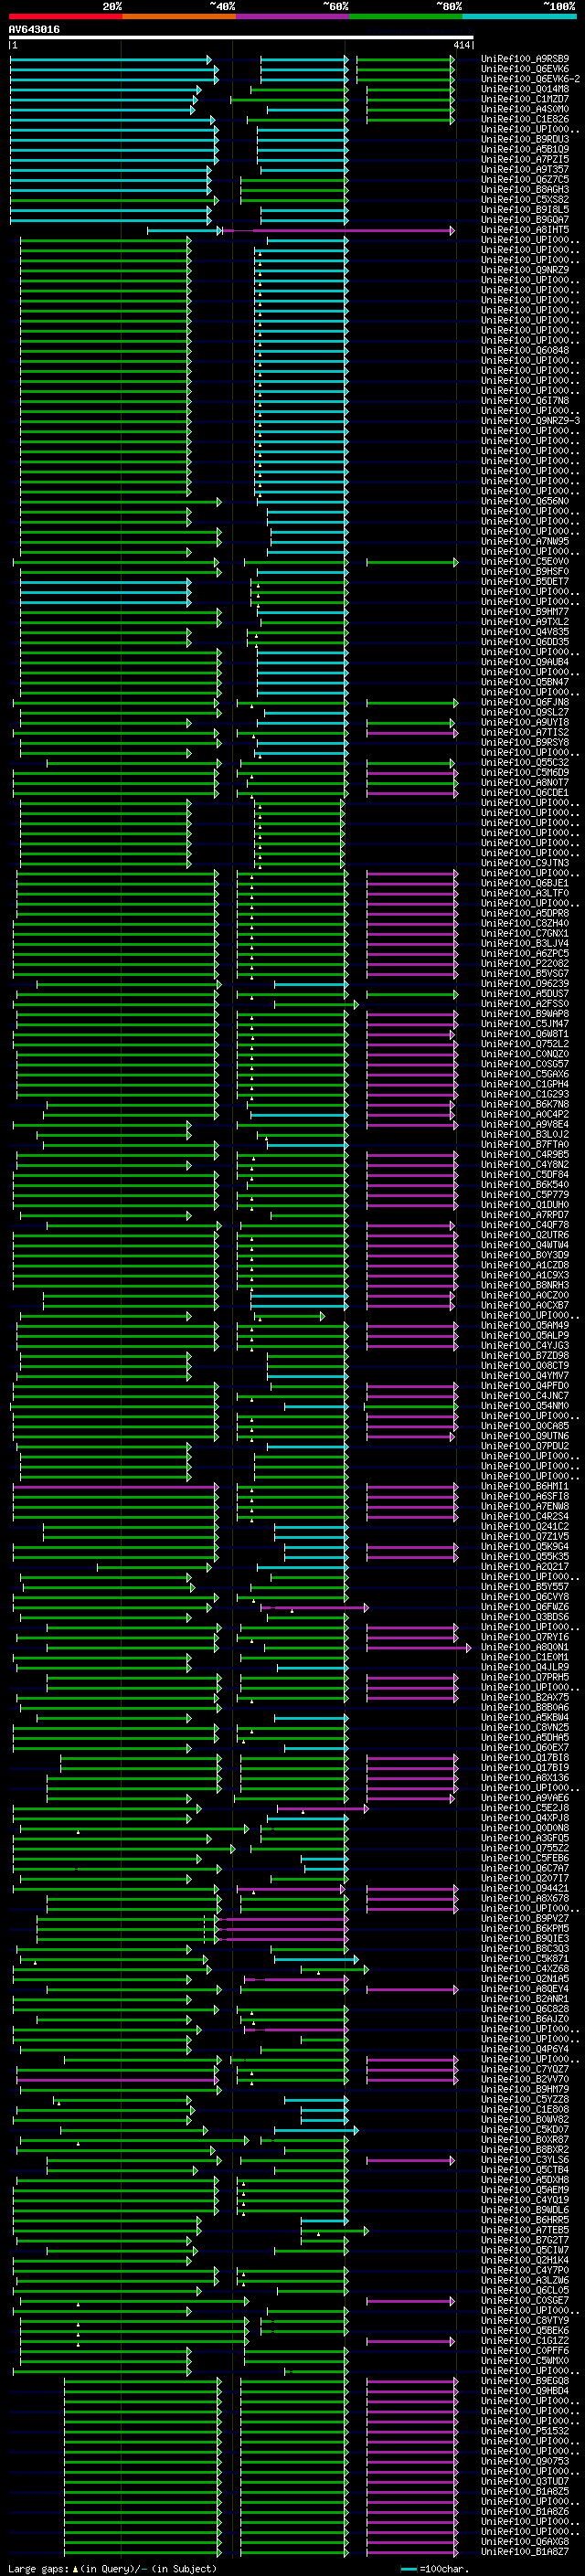Select the UniRef100_A8Q0N1 row label
Image resolution: width=585 pixels, height=2576 pixels.
point(525,1647)
